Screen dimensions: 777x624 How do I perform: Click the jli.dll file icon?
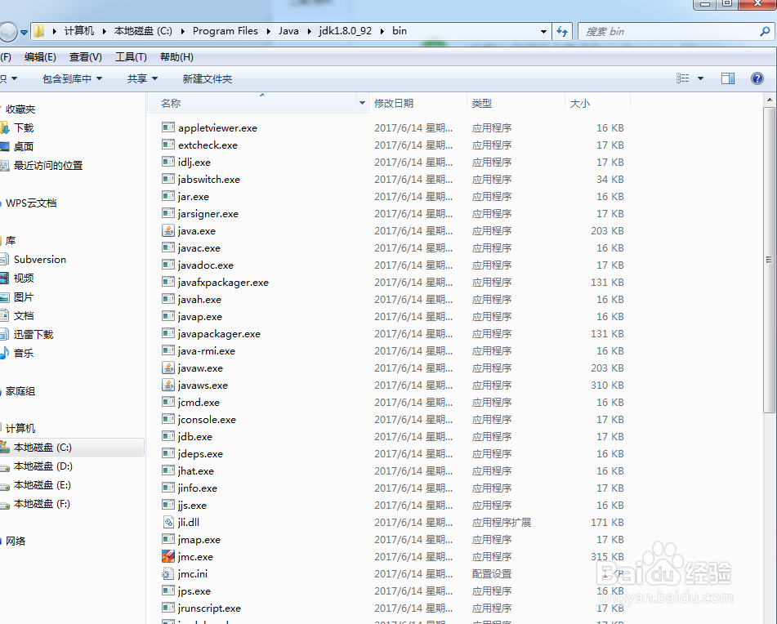tap(168, 522)
